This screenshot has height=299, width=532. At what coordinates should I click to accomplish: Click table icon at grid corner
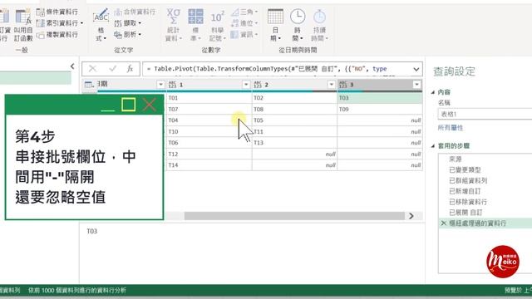click(x=89, y=85)
